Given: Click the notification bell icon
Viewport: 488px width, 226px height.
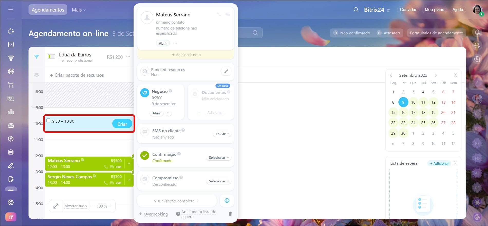Looking at the screenshot, I should [x=477, y=32].
